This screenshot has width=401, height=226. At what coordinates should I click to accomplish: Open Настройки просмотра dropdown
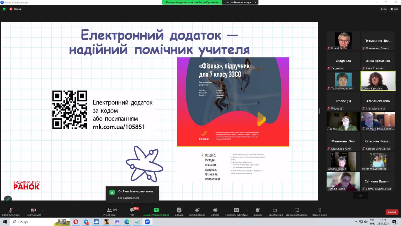[x=241, y=2]
